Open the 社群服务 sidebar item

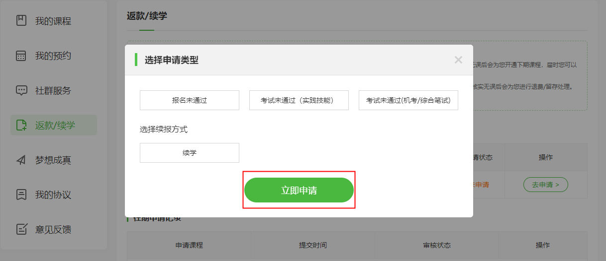(x=53, y=90)
